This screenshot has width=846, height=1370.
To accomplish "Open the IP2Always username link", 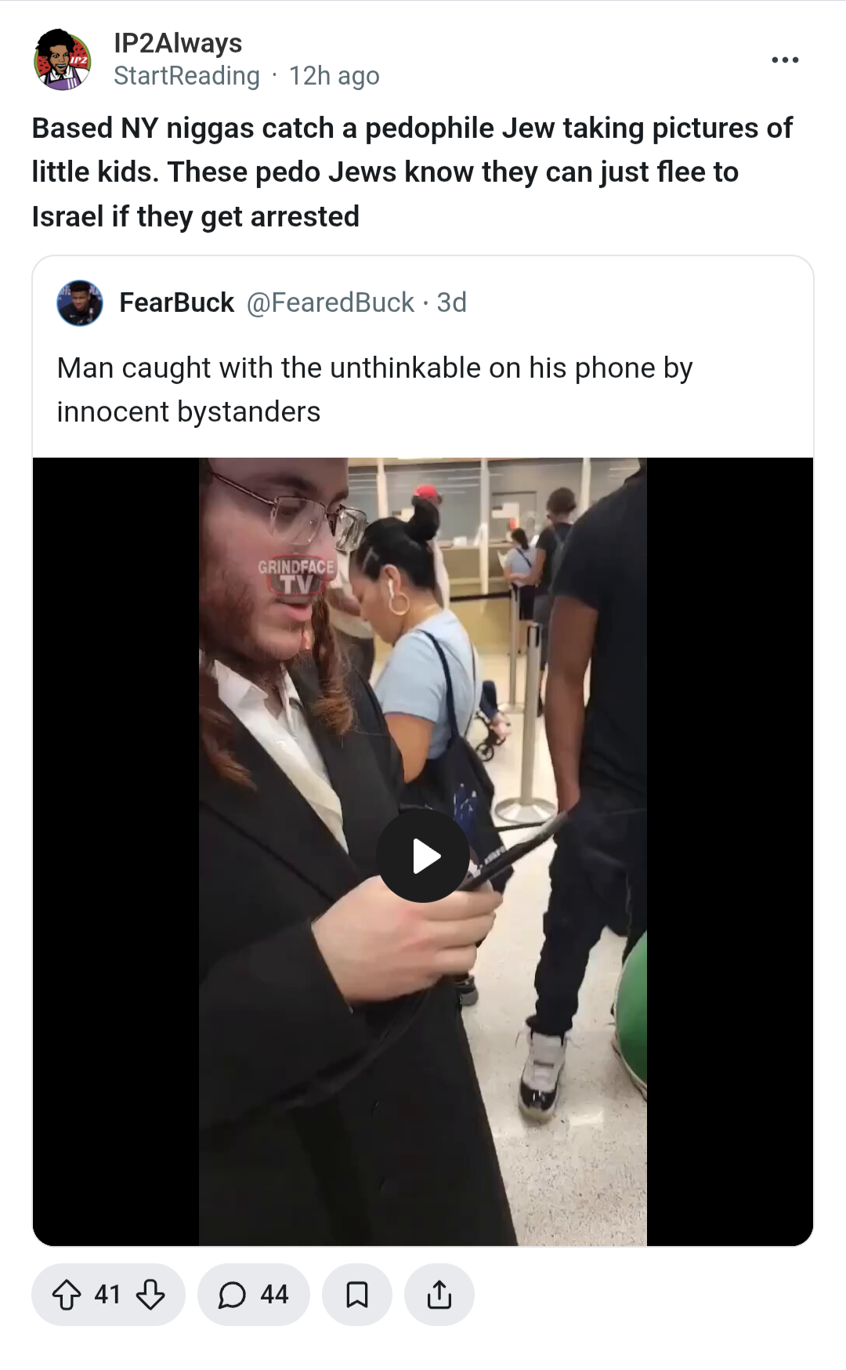I will tap(178, 43).
